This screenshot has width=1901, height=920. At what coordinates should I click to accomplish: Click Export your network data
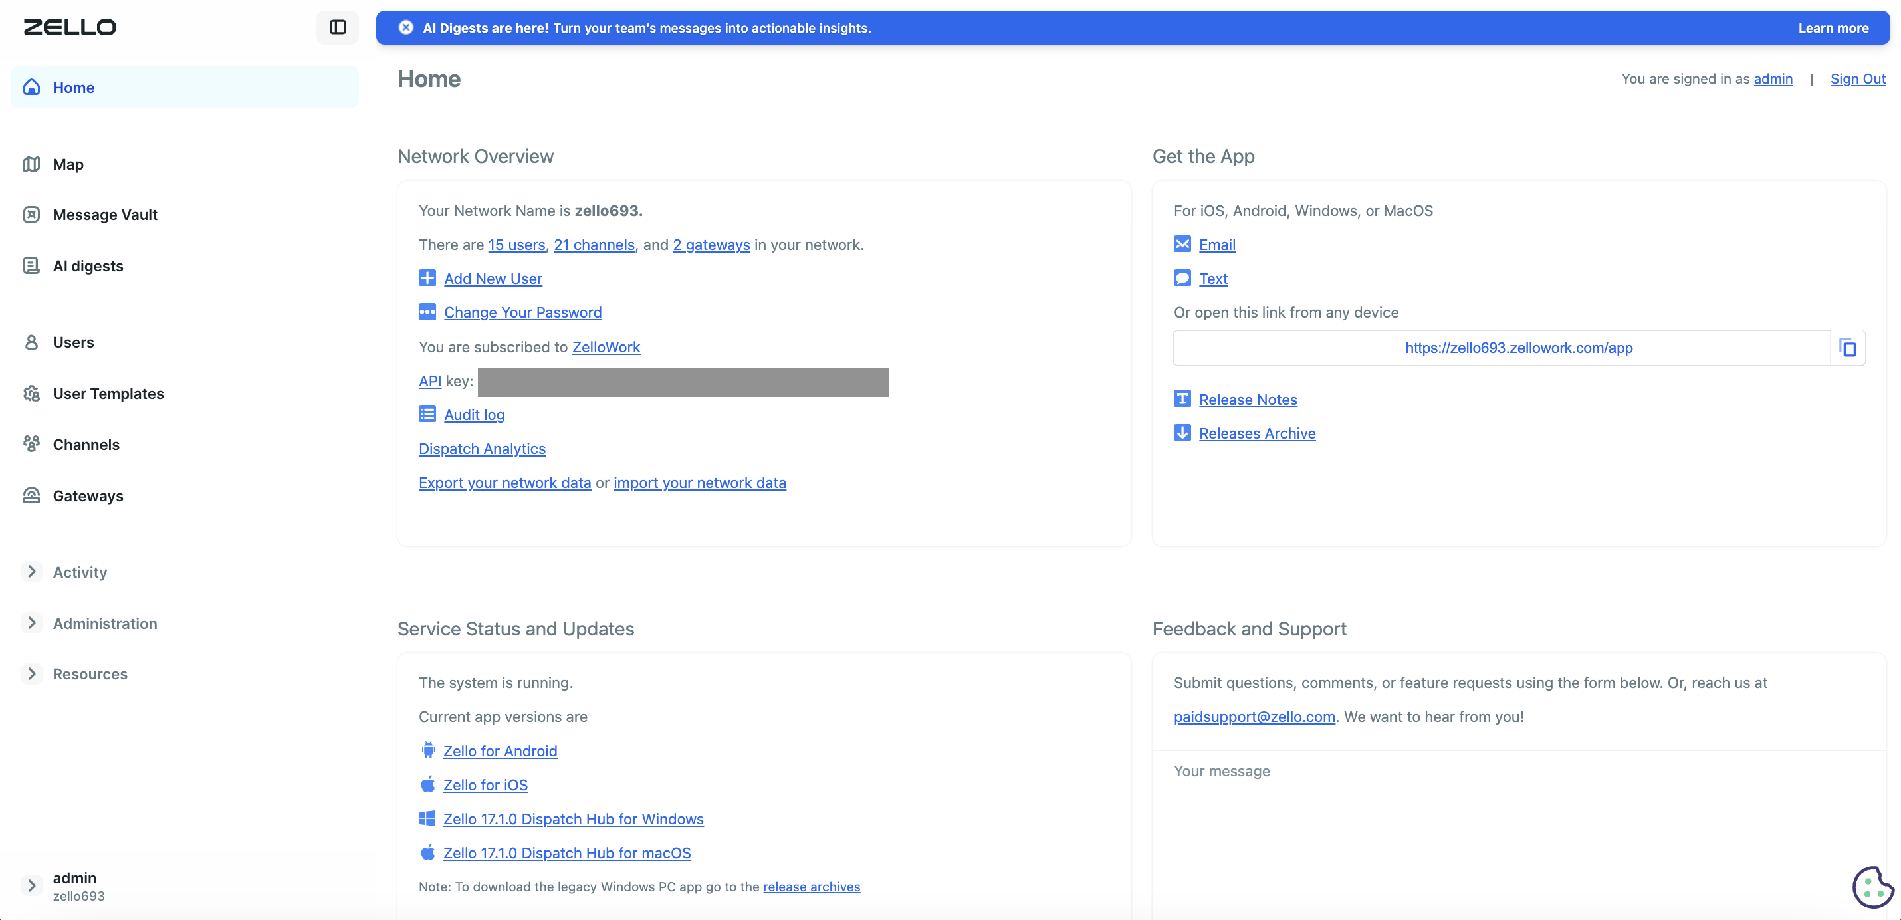(x=504, y=483)
